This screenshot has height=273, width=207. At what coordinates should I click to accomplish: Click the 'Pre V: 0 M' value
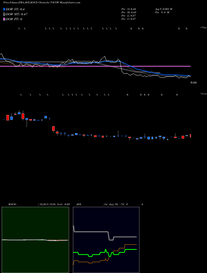coord(162,12)
